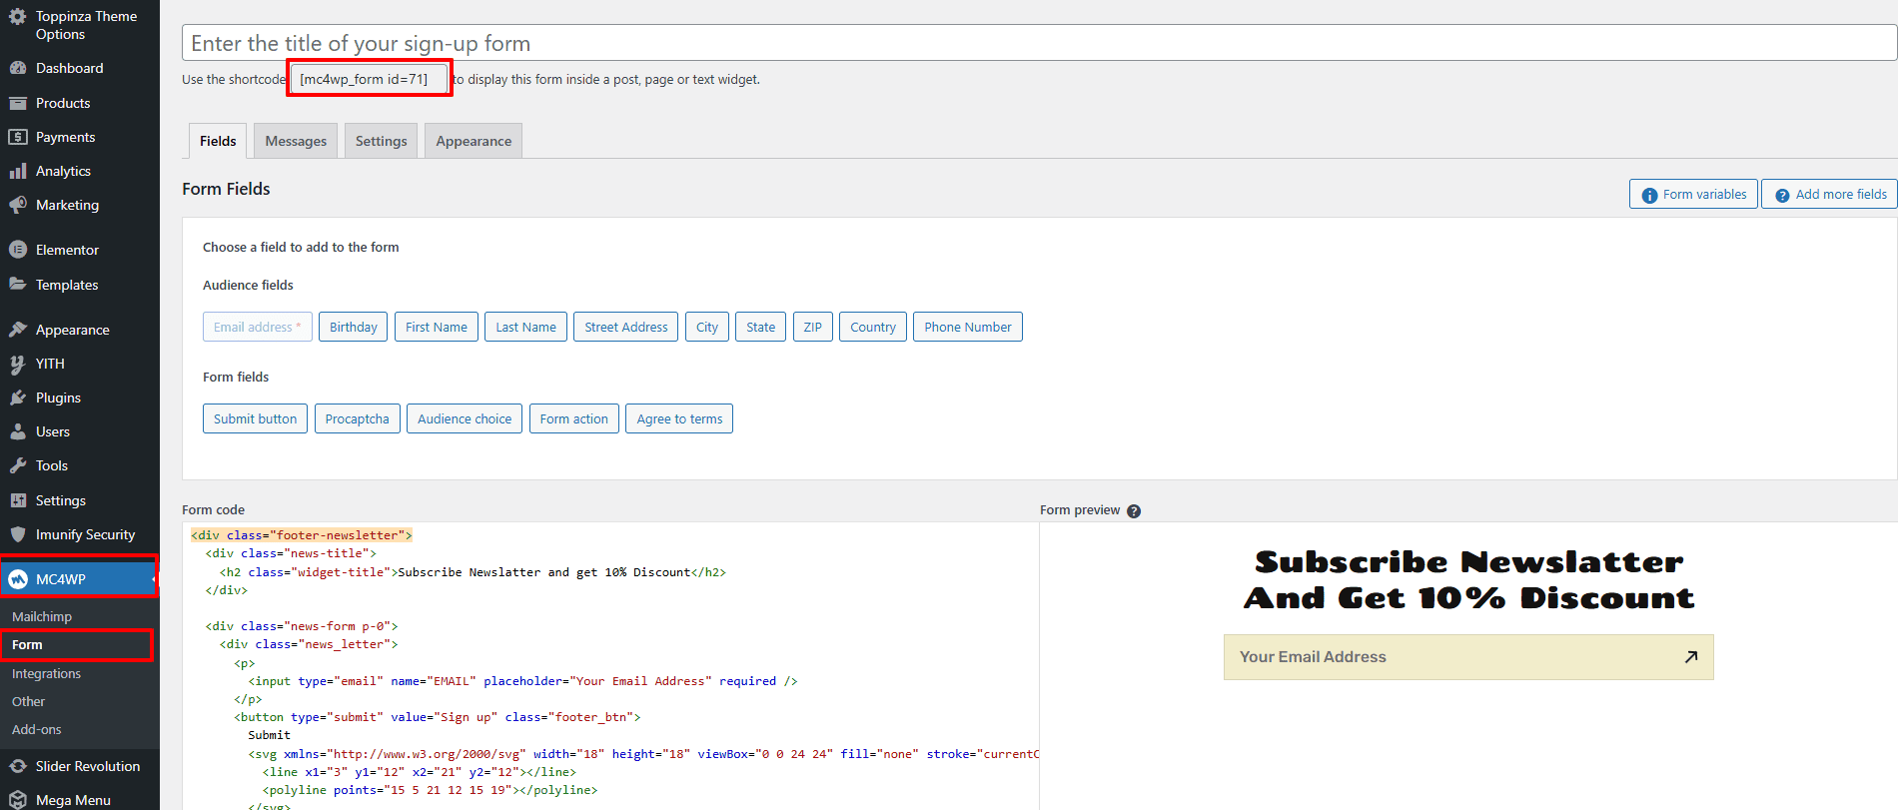
Task: Click the Analytics bar chart icon
Action: pos(18,171)
